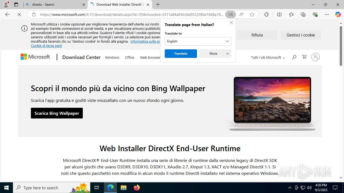Viewport: 344px width, 193px height.
Task: Click the translate icon in address bar
Action: (x=231, y=14)
